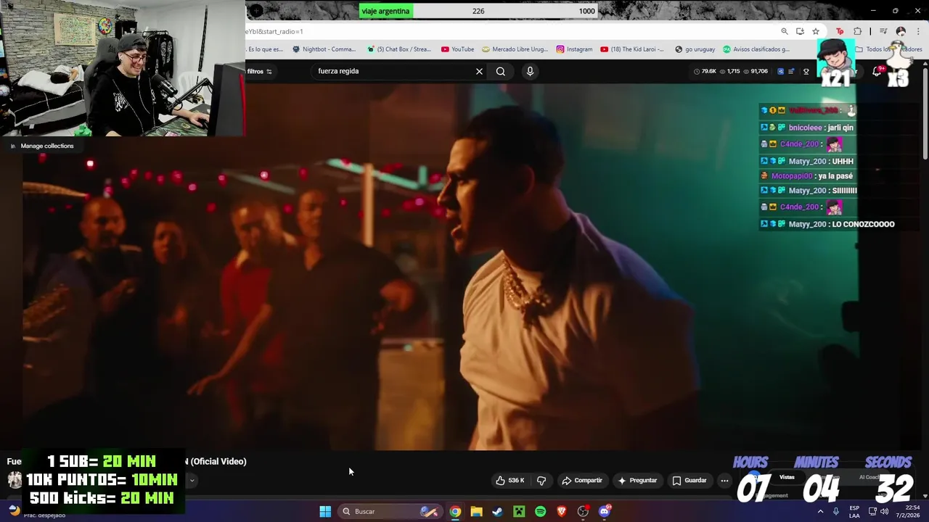Open The Kid Laroi bookmark
This screenshot has height=522, width=929.
coord(632,49)
